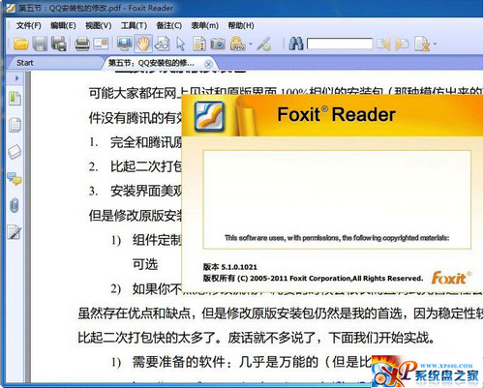Click the Find options page icon
The image size is (484, 388).
[422, 44]
